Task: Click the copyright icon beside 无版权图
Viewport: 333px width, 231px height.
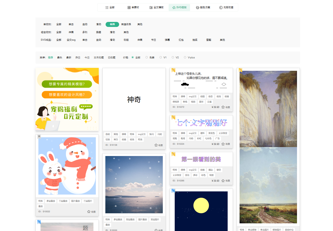Action: click(221, 7)
